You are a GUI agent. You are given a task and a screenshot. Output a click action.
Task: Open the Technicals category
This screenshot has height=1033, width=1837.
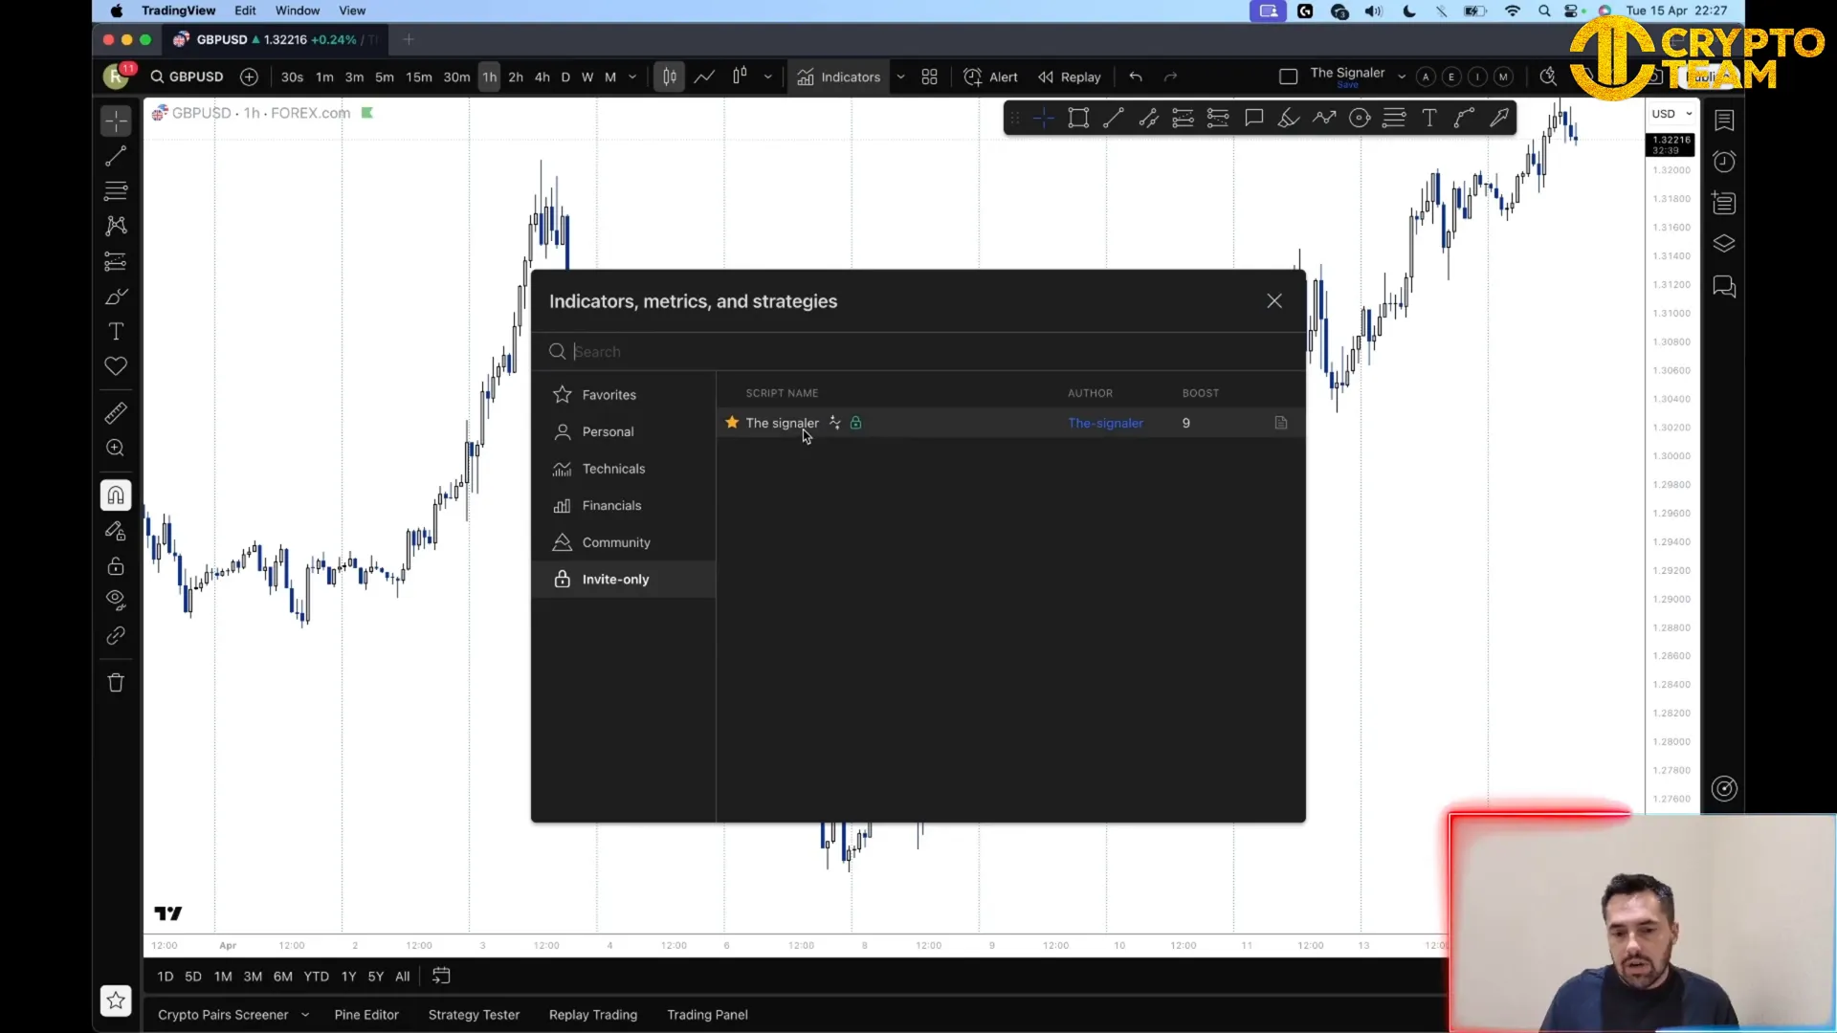pos(624,469)
